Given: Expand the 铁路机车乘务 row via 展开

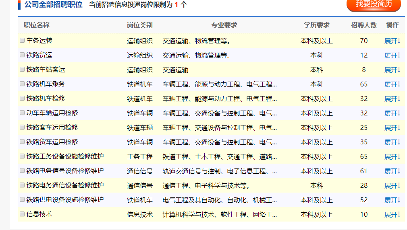Looking at the screenshot, I should click(392, 84).
